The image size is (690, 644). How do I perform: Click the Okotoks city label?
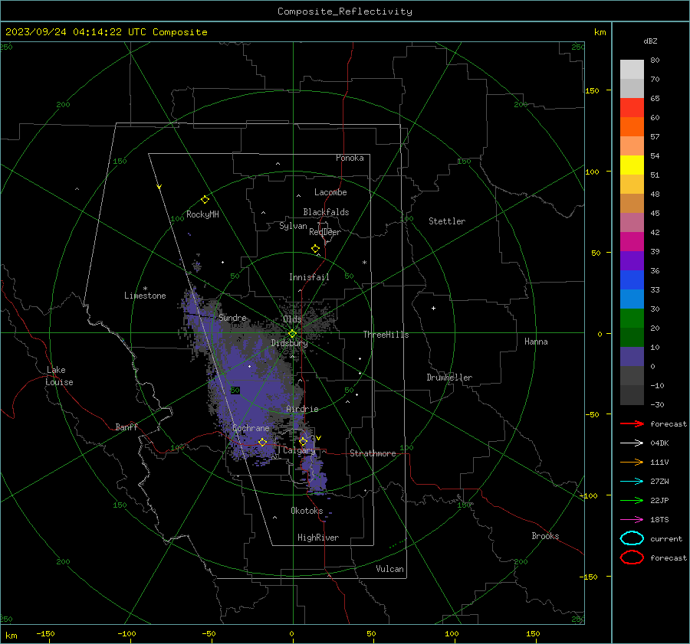click(307, 511)
